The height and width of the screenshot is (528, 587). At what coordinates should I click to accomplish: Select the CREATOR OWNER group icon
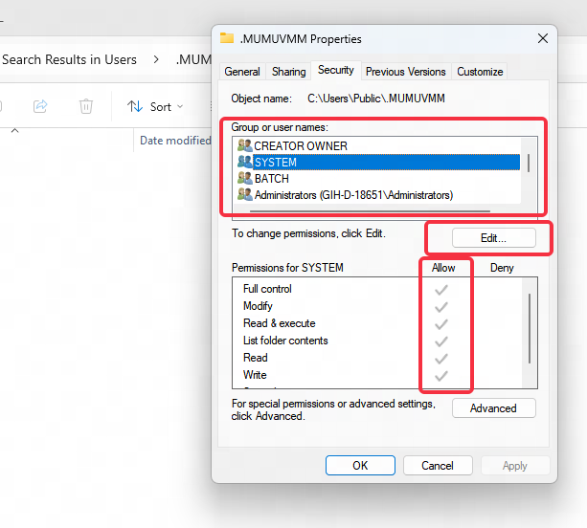point(245,146)
